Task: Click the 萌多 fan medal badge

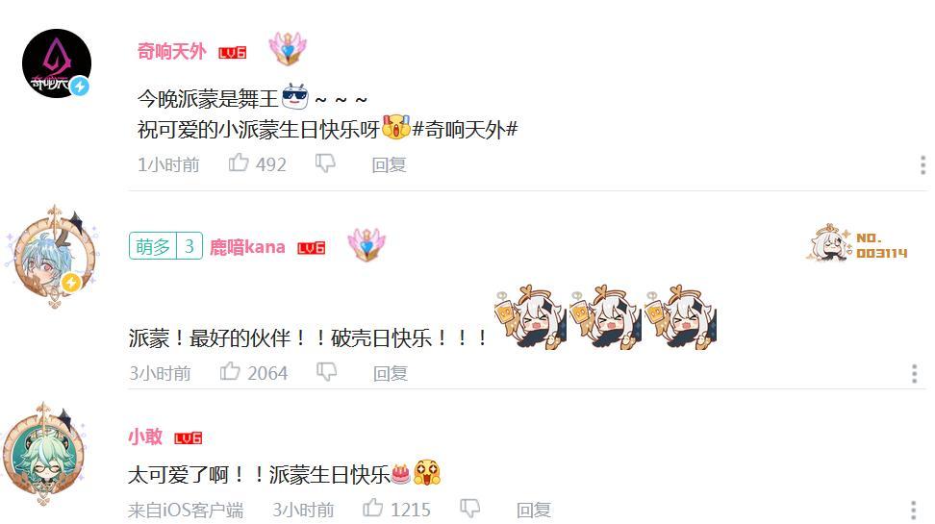Action: point(165,245)
